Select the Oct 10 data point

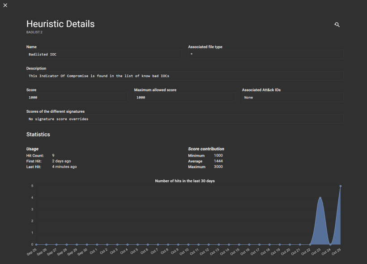pyautogui.click(x=188, y=244)
